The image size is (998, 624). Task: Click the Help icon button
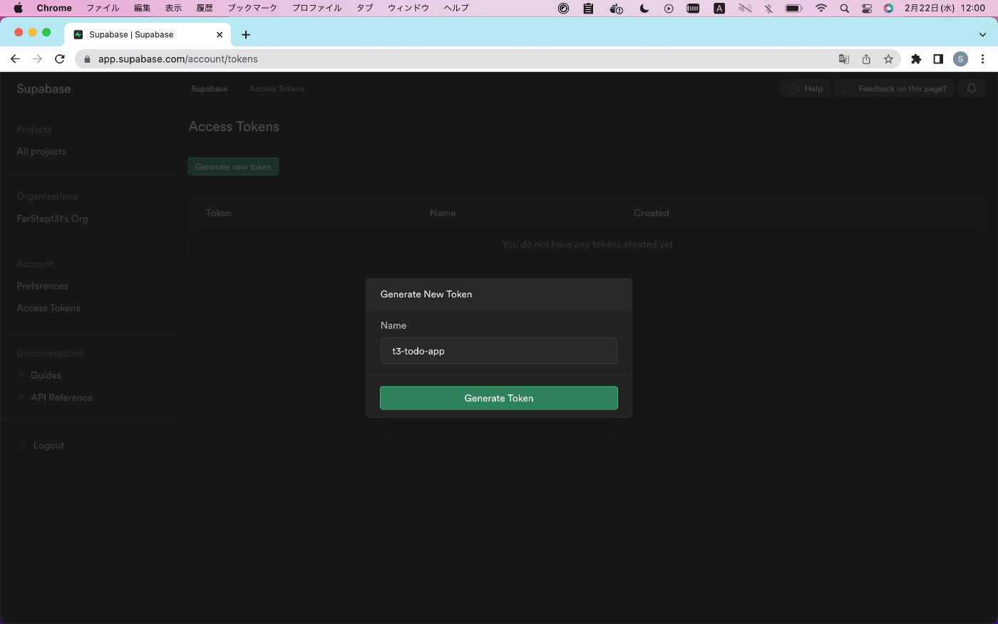[793, 88]
